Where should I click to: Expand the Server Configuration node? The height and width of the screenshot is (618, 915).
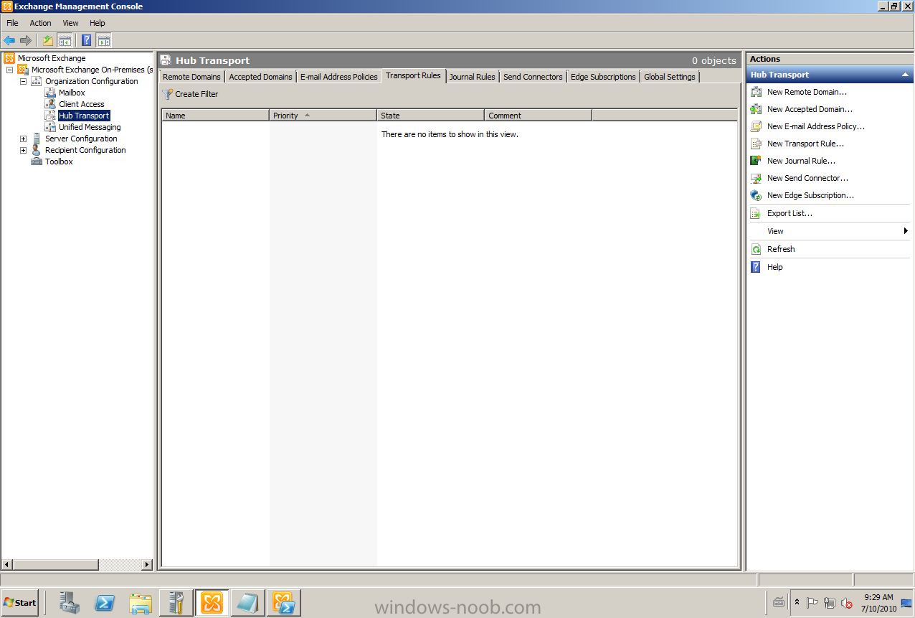pyautogui.click(x=23, y=139)
